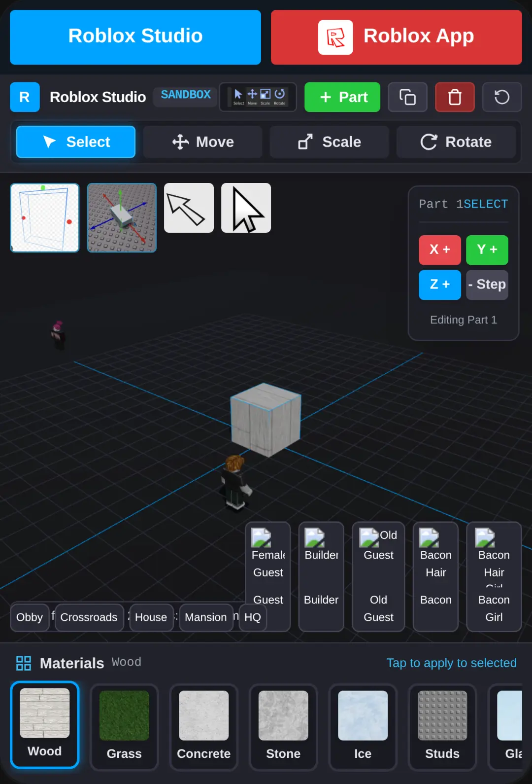The image size is (532, 784).
Task: Open the move-axes gizmo thumbnail
Action: (122, 218)
